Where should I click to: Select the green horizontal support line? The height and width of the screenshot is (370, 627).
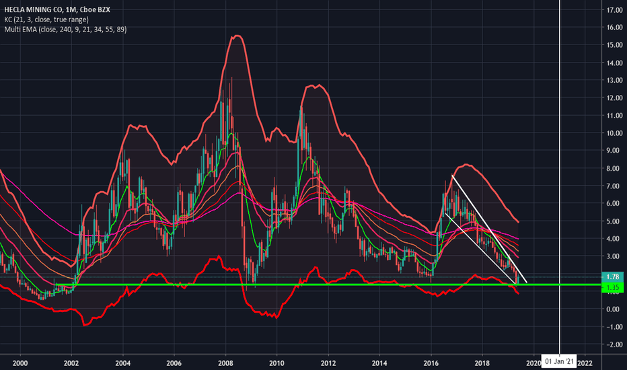328,285
